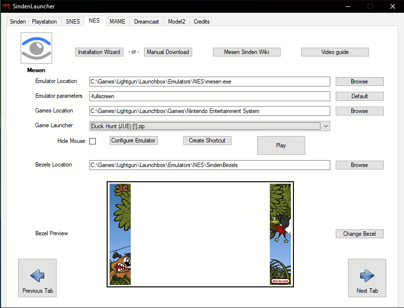Click the Mesen heading label
The image size is (404, 308).
tap(36, 70)
